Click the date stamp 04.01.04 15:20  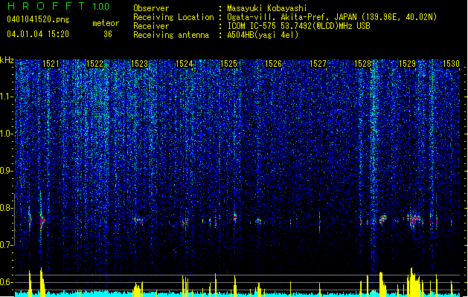point(38,34)
